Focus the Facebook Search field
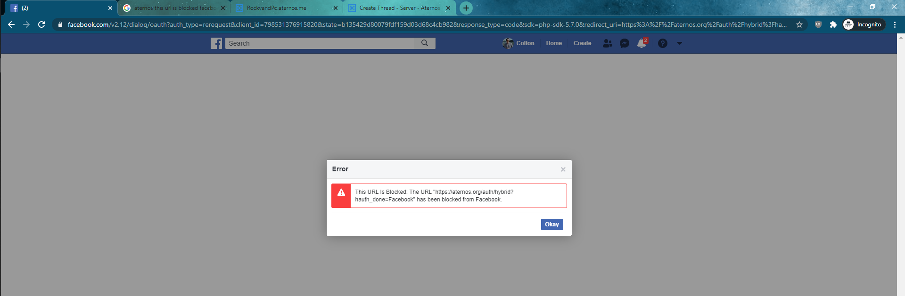The image size is (905, 296). tap(320, 43)
